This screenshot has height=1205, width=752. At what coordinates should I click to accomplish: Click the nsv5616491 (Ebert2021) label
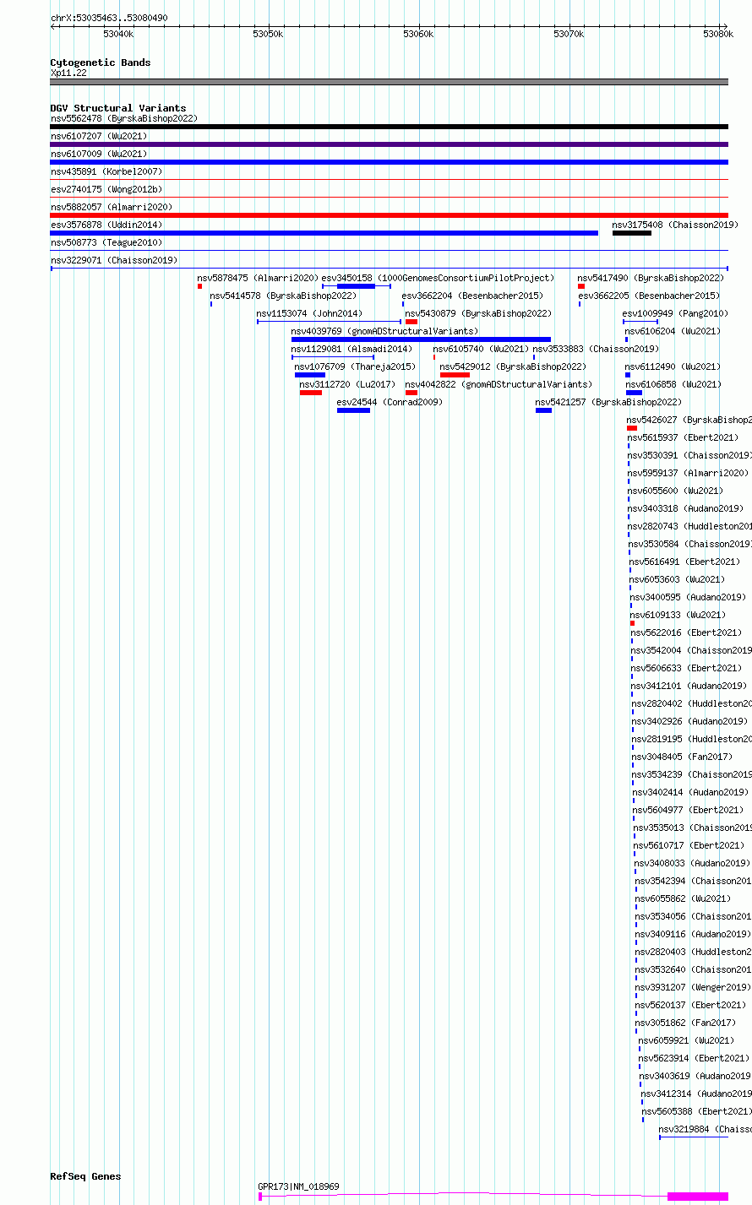click(x=685, y=562)
